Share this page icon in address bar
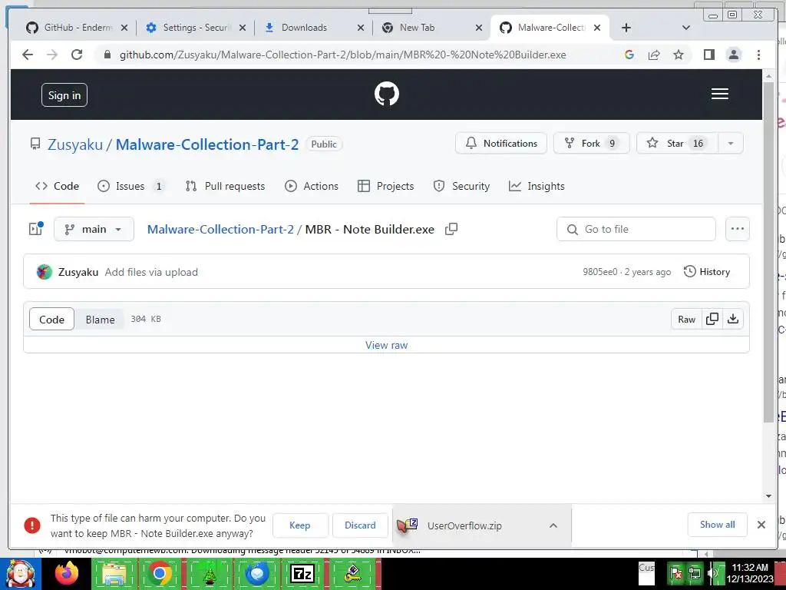Image resolution: width=786 pixels, height=590 pixels. (654, 55)
